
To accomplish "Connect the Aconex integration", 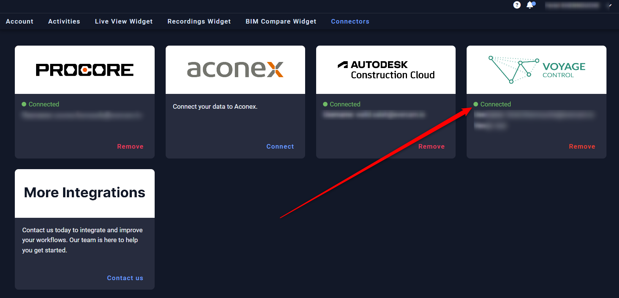I will pyautogui.click(x=280, y=146).
